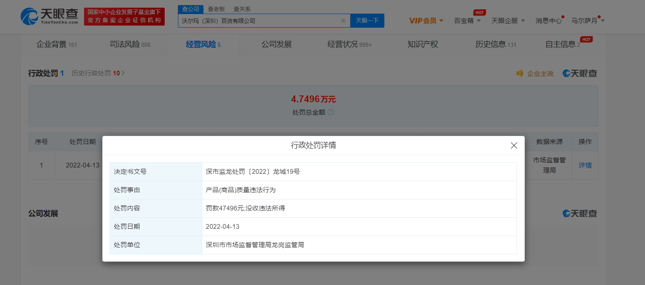
Task: Open the 司法风险 tab
Action: point(130,44)
